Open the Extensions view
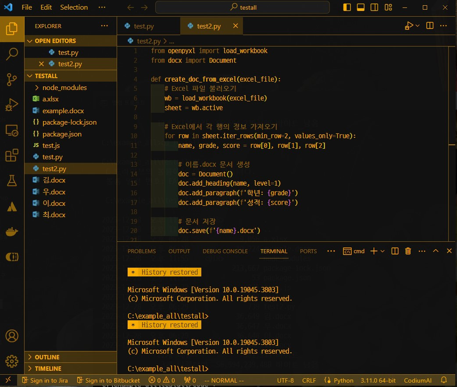 (x=12, y=155)
